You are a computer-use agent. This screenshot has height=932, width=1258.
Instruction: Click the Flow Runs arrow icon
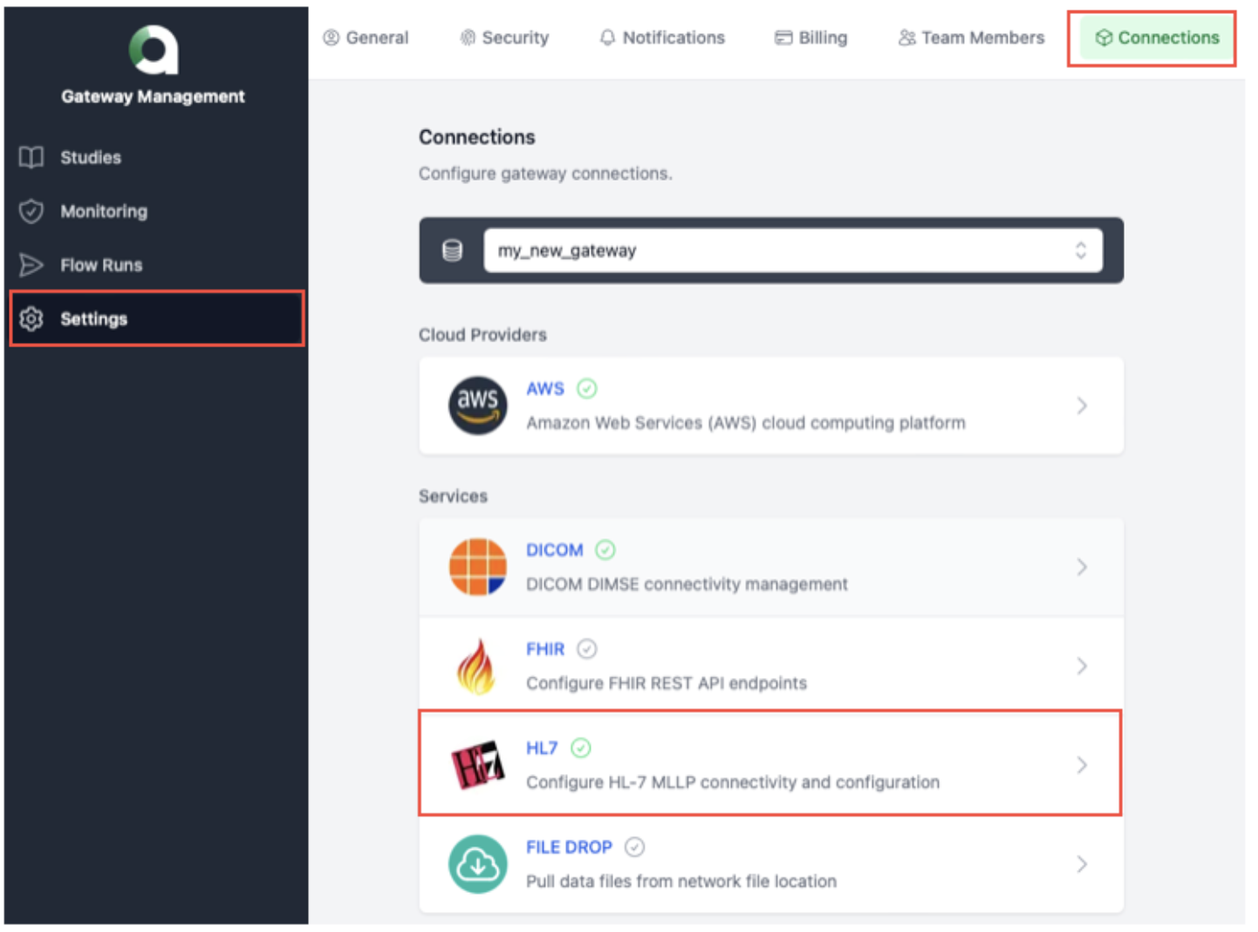(31, 264)
